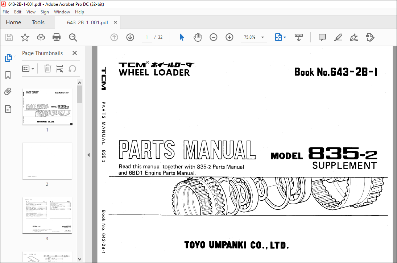Go to next page arrow
The height and width of the screenshot is (263, 397).
tap(130, 37)
